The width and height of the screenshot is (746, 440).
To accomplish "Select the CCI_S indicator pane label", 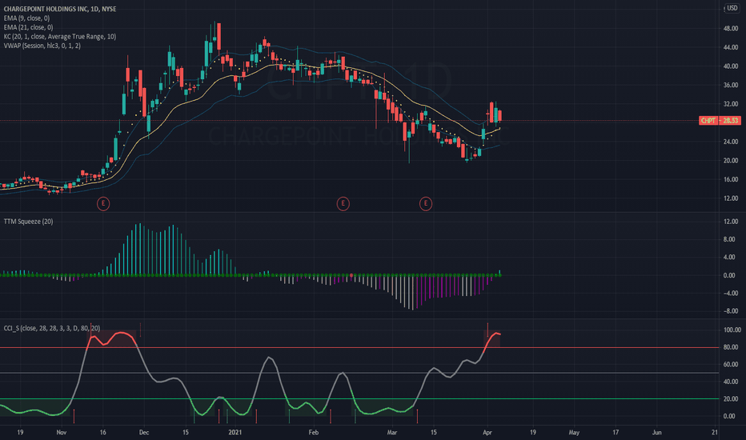I will click(x=52, y=328).
